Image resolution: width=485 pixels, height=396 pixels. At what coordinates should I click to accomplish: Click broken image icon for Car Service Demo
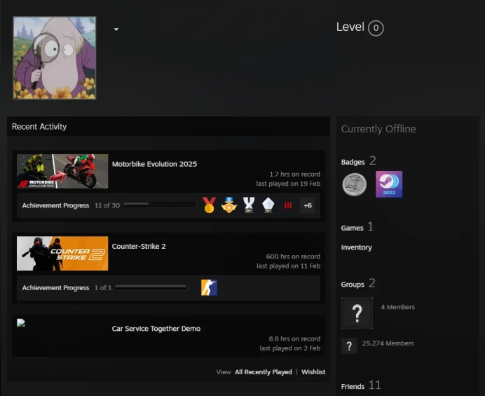[x=21, y=323]
